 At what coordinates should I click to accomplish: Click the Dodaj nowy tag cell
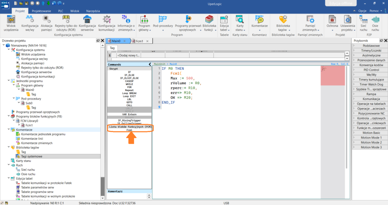129,55
